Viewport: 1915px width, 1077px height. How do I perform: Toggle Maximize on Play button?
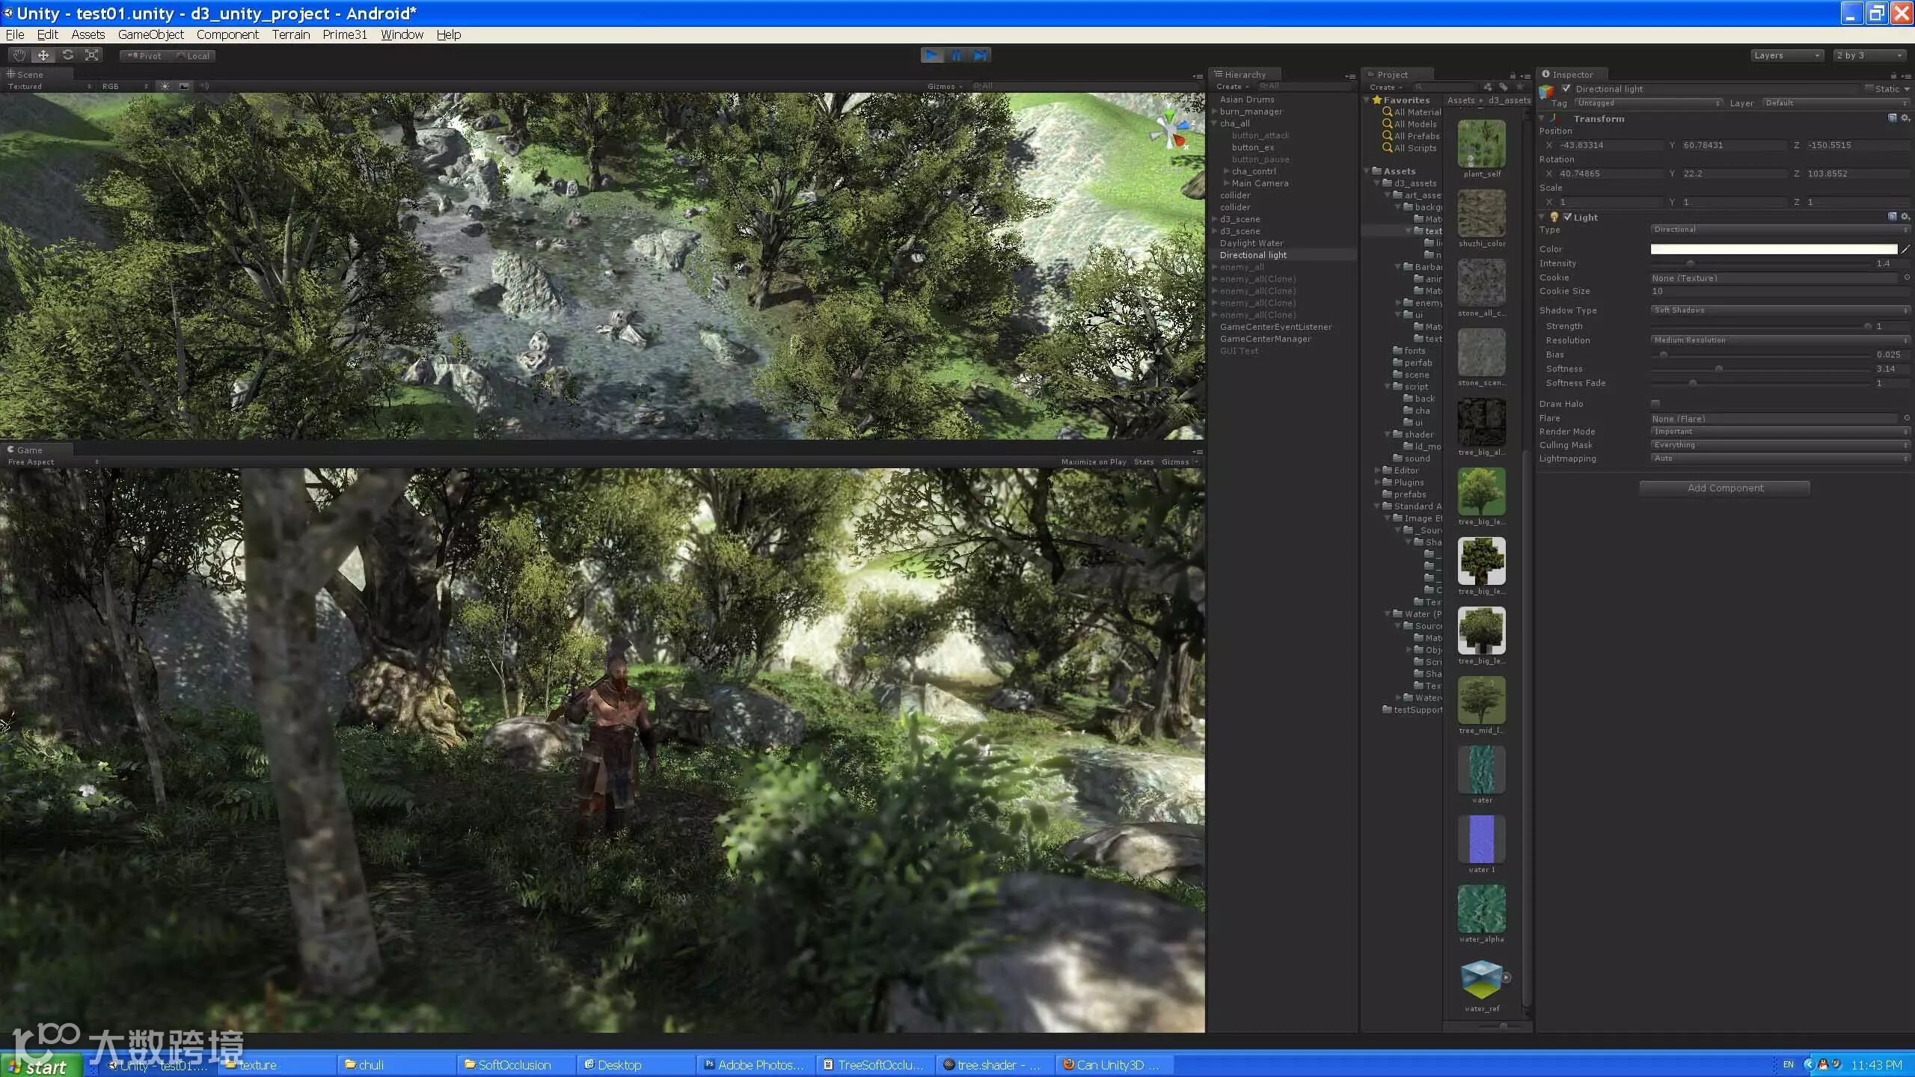[x=1093, y=462]
